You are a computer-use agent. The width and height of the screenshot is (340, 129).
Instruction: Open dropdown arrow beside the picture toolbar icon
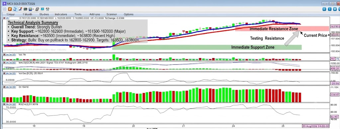pyautogui.click(x=33, y=9)
